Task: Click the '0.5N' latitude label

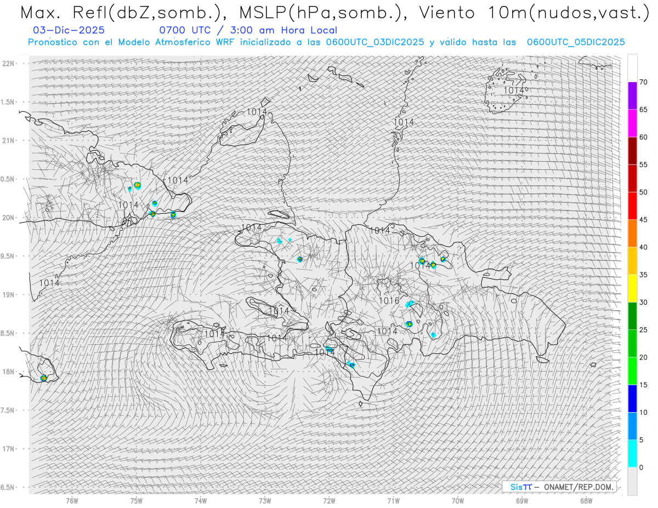Action: tap(8, 179)
